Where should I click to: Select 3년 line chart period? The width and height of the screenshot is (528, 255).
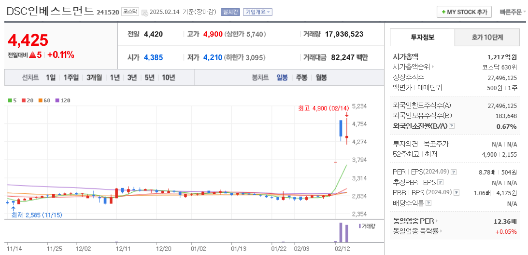tap(132, 78)
